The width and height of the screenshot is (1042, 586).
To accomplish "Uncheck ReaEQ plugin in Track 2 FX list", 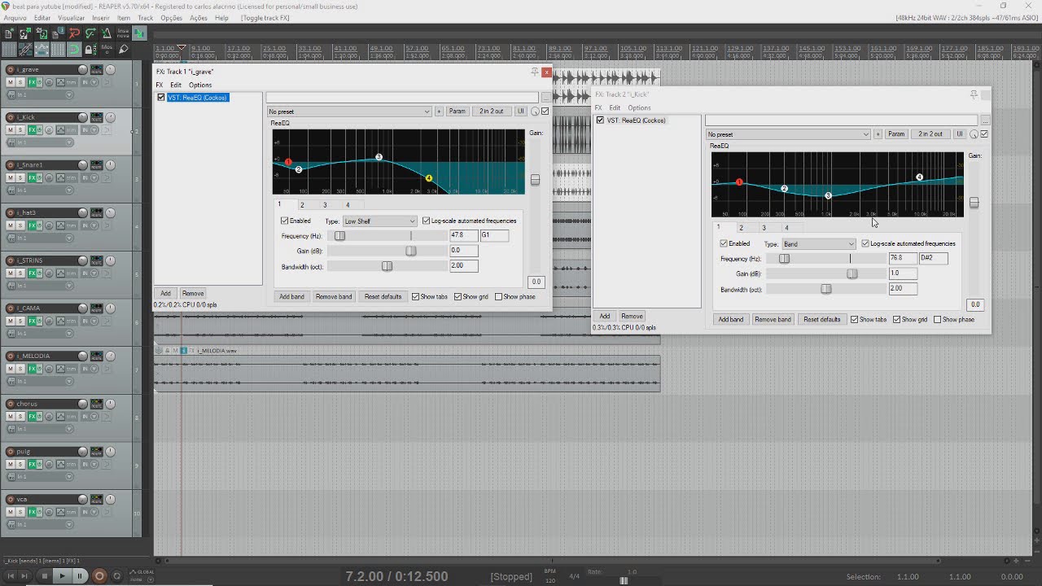I will pos(600,120).
